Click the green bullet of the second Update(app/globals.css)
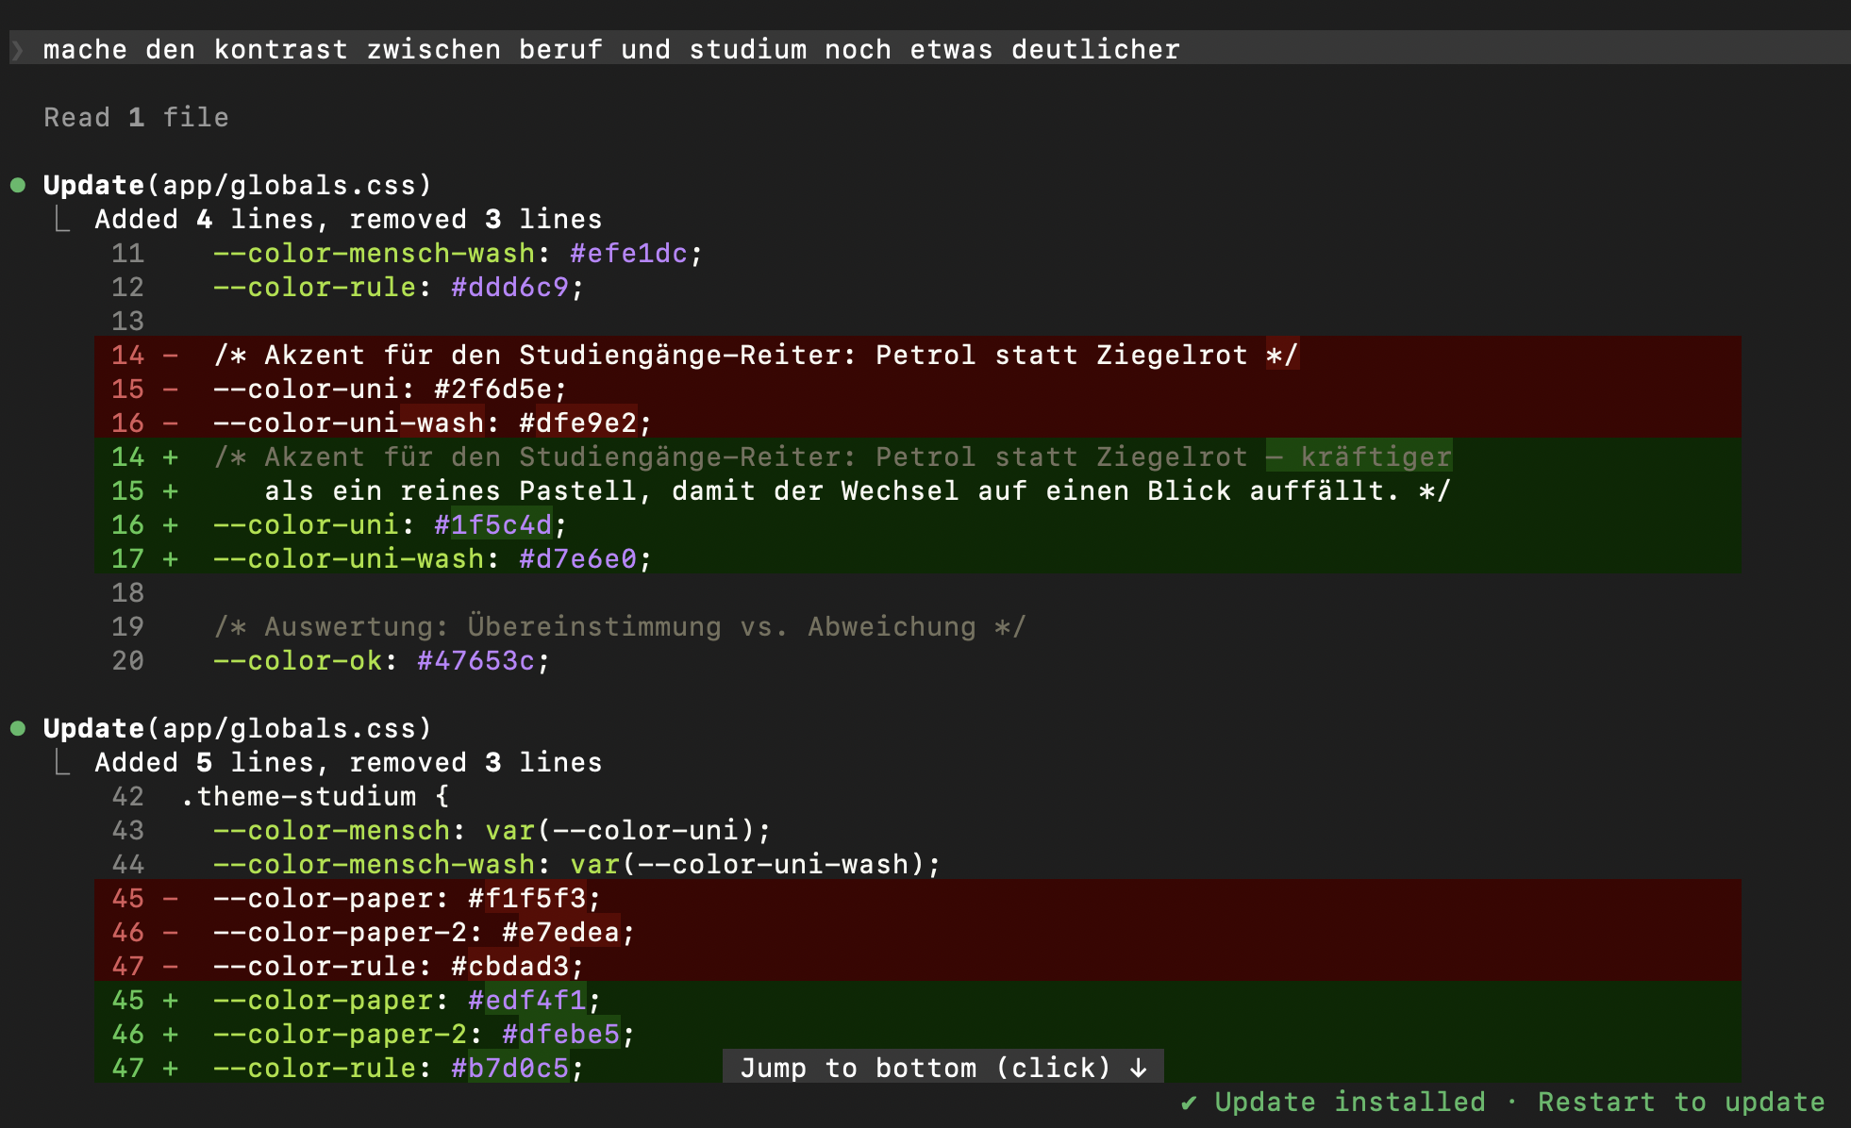The image size is (1851, 1128). pos(18,728)
